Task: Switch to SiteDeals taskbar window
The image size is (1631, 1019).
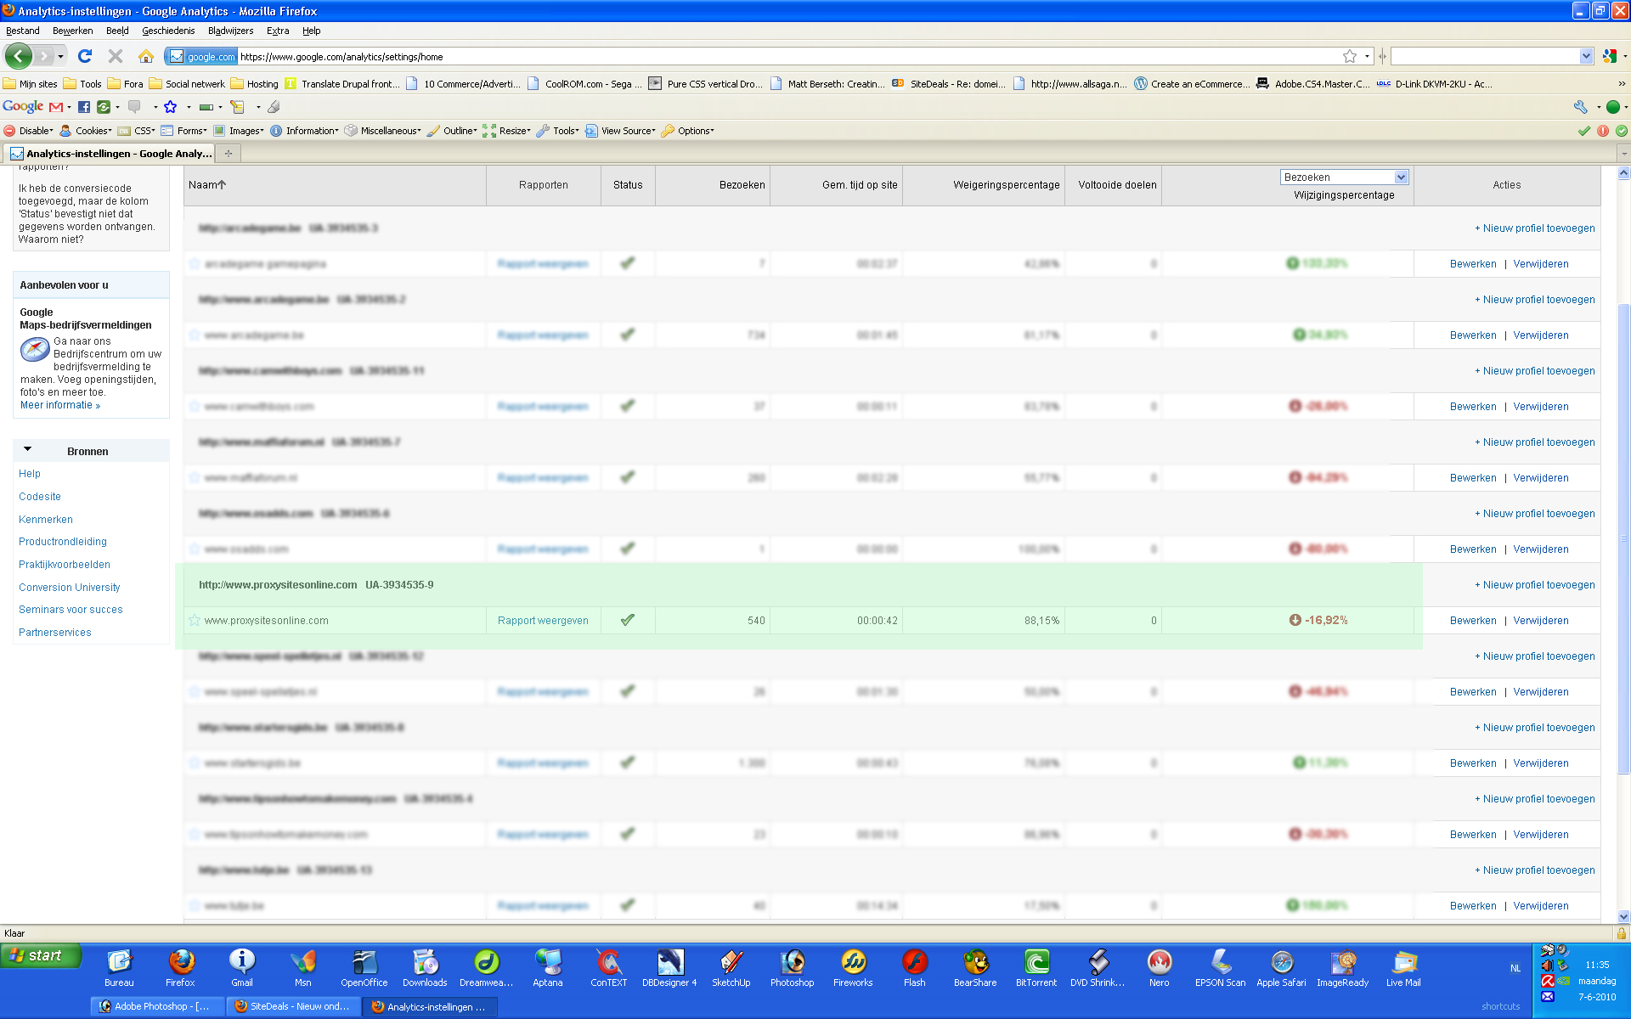Action: 294,1006
